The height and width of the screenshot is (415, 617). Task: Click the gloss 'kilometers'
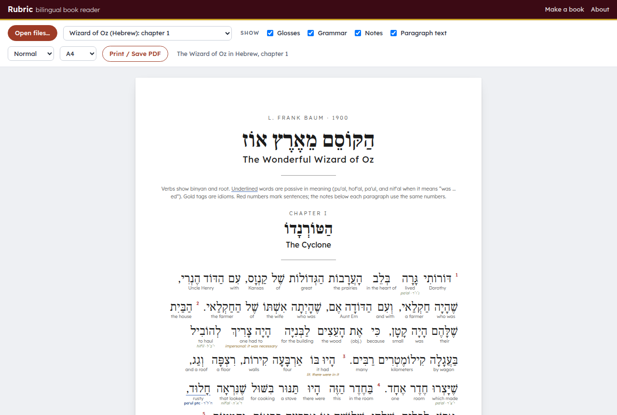click(x=402, y=370)
